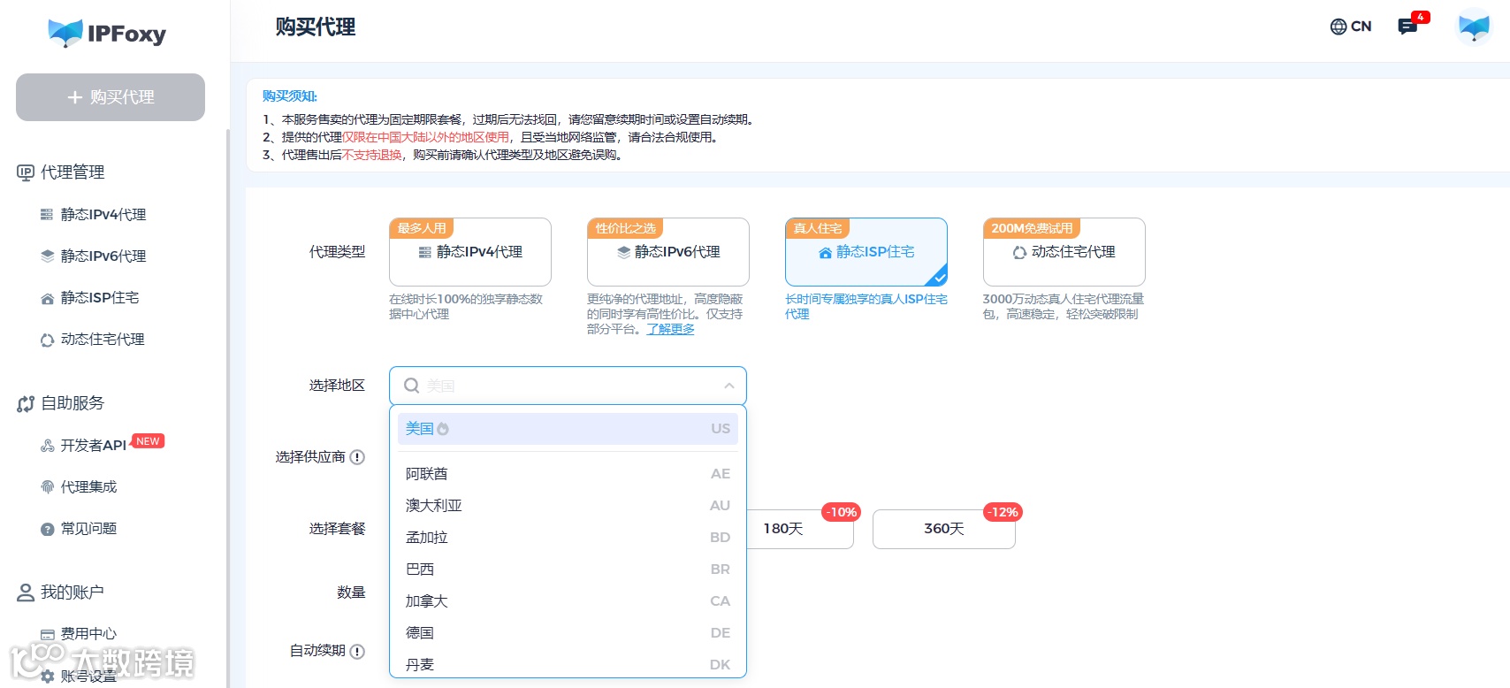Click the 最多人用 tag
The image size is (1510, 688).
(422, 228)
